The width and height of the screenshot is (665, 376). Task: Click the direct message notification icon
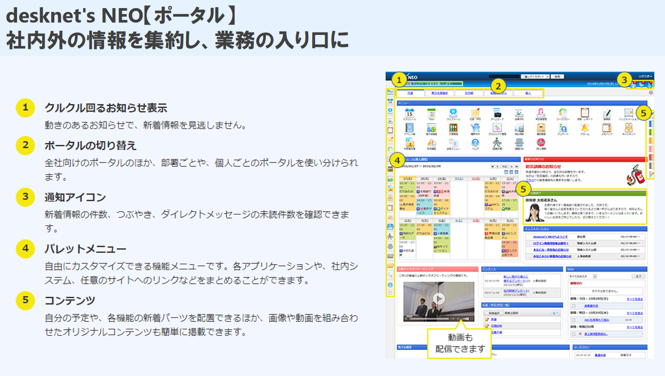tap(650, 85)
